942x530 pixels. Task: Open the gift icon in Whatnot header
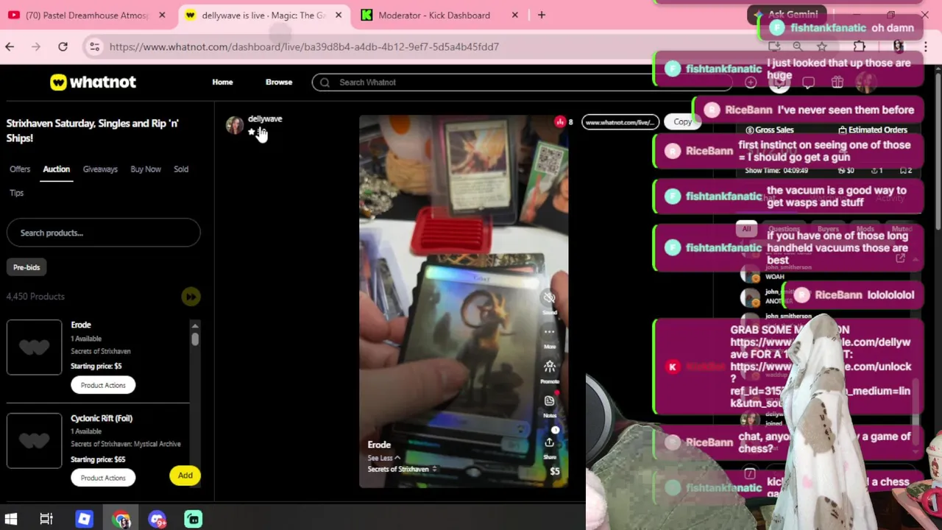[837, 82]
